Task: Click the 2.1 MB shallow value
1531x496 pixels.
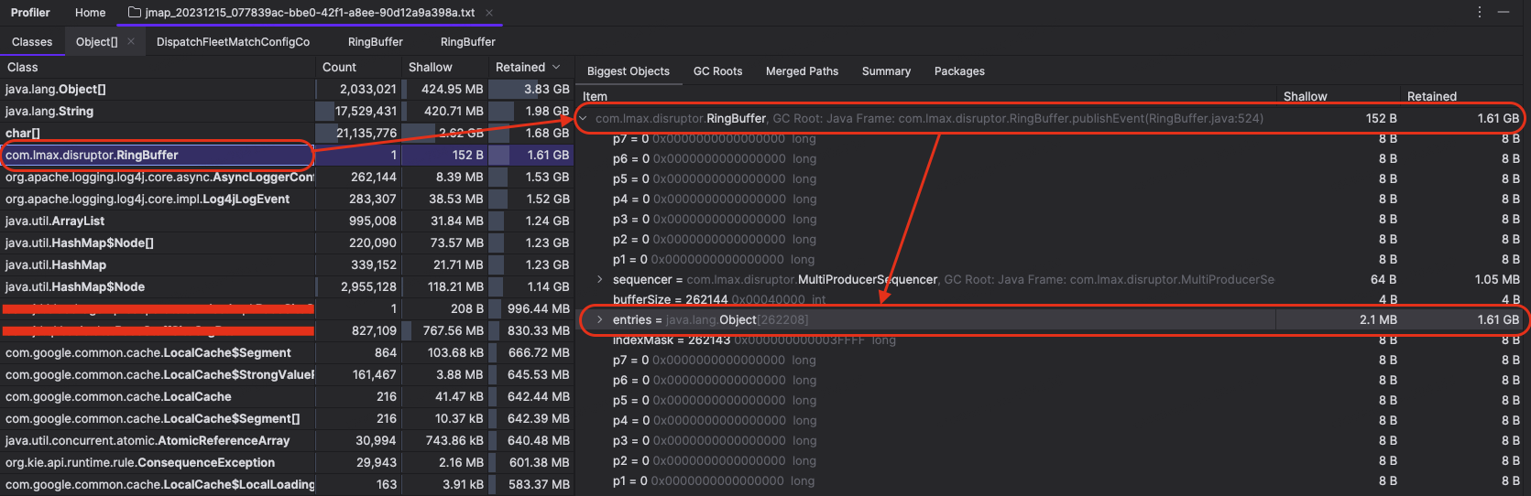Action: [1378, 319]
